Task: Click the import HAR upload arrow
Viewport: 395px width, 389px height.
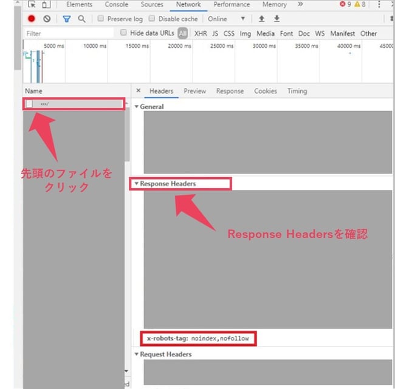Action: point(262,19)
